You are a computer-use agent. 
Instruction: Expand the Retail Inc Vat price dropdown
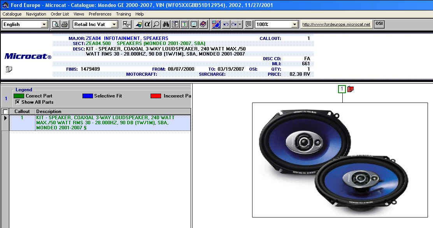click(x=114, y=24)
